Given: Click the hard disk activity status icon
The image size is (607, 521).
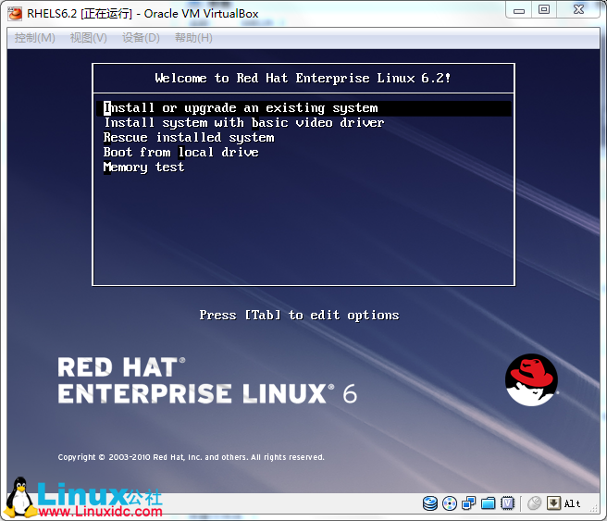Looking at the screenshot, I should [429, 503].
